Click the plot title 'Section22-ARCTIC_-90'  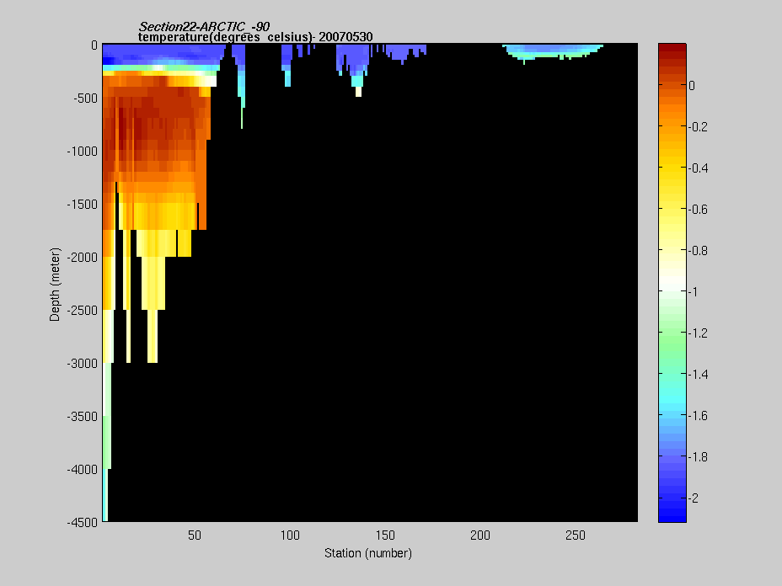point(204,26)
